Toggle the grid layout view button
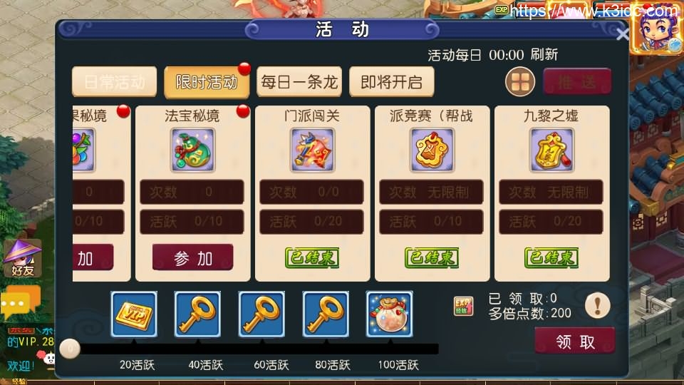 pos(520,81)
